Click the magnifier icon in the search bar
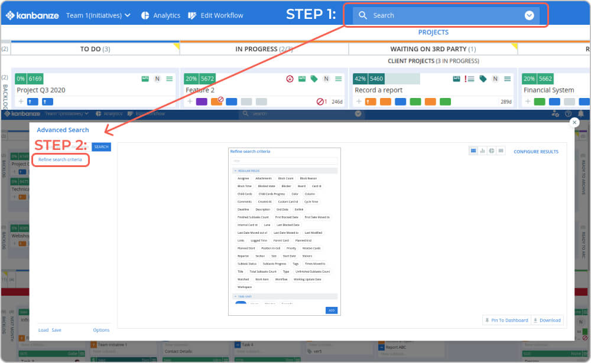This screenshot has width=591, height=363. (x=363, y=15)
